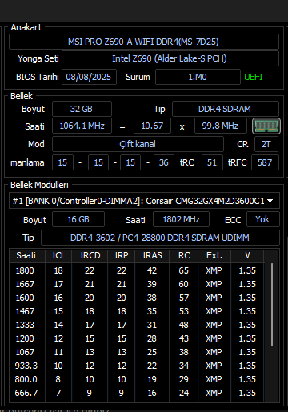Select the 800.0 row in the timing table
Image resolution: width=288 pixels, height=412 pixels.
tap(137, 379)
